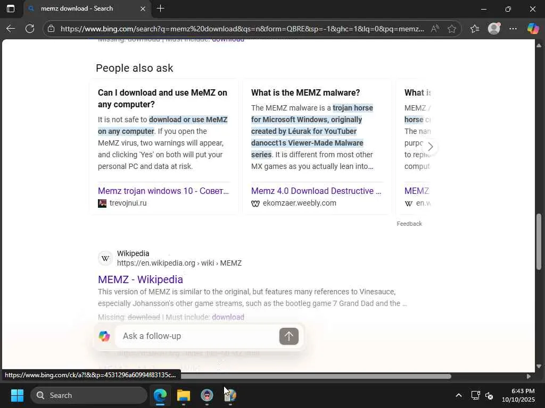Click trevojnui.ru domain text
This screenshot has width=545, height=408.
[x=128, y=203]
